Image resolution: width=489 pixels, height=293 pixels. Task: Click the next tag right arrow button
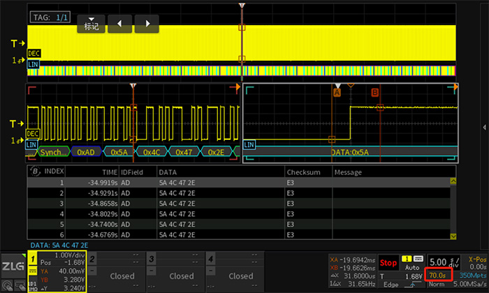tap(147, 24)
